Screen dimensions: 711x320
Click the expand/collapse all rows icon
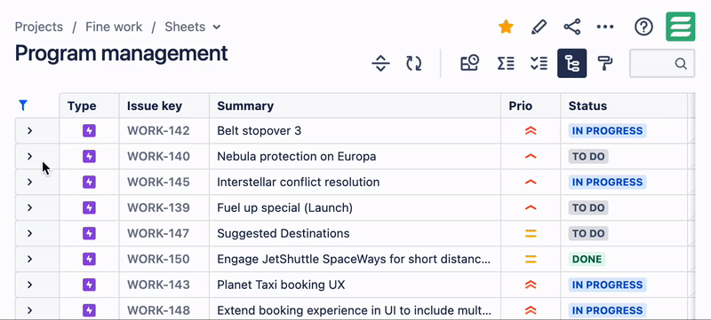tap(380, 63)
